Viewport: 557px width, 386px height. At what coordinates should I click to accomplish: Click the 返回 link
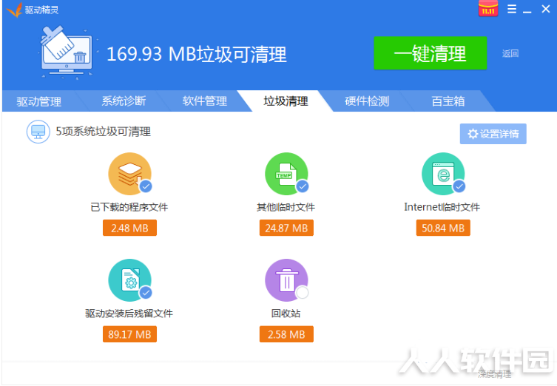(510, 54)
